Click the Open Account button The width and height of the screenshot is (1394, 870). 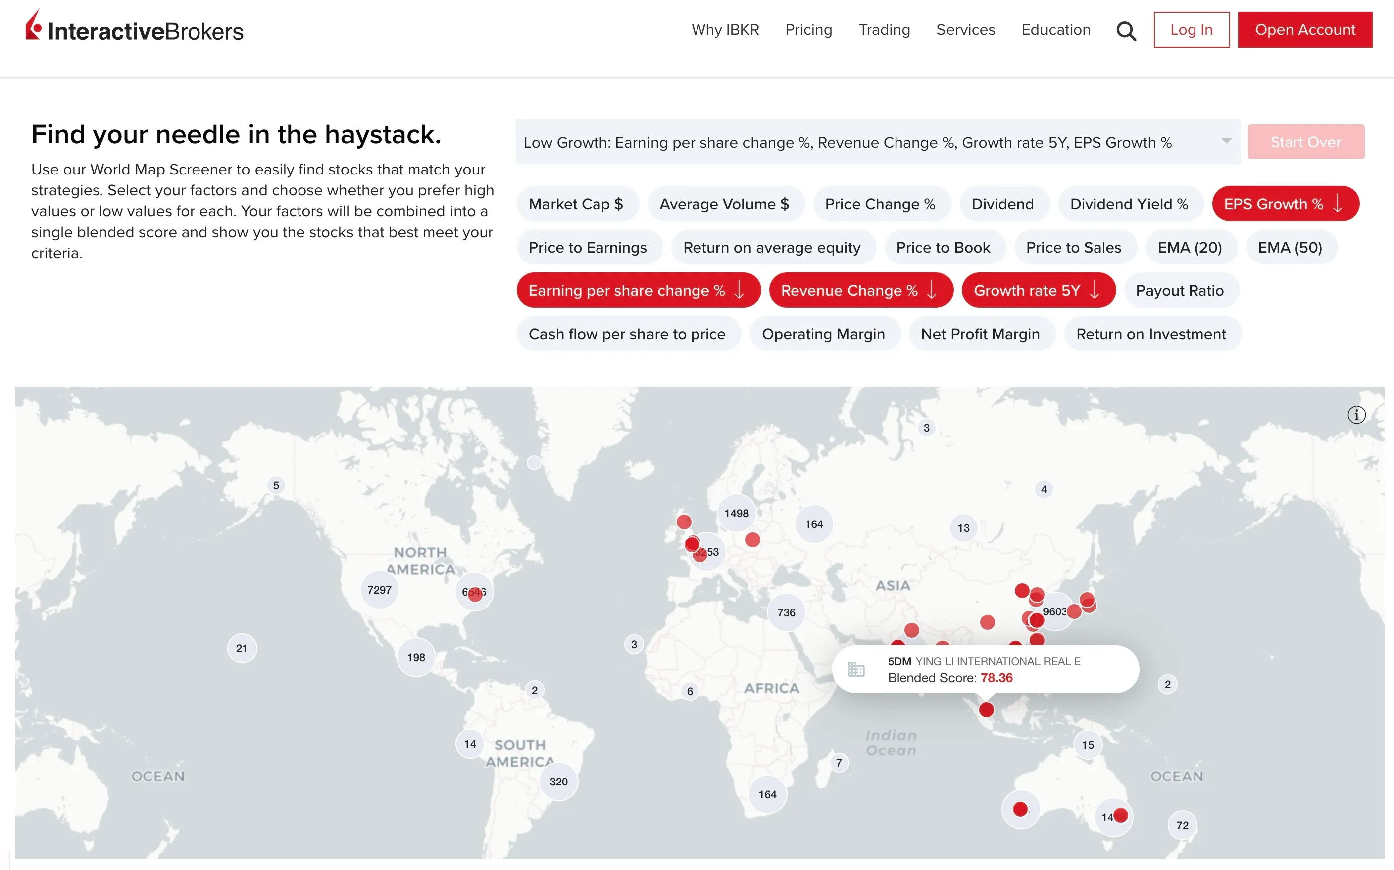tap(1305, 29)
